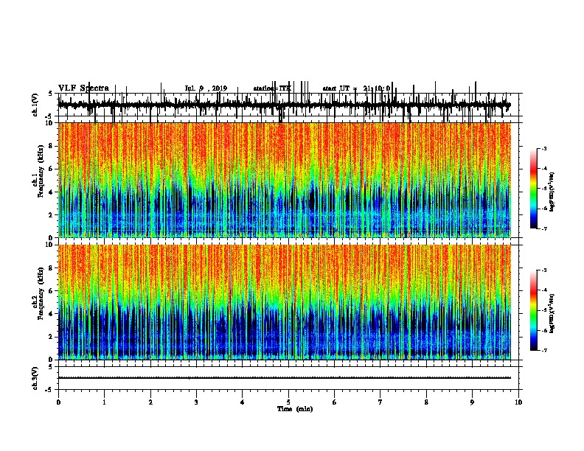Click the "ch.3(V)" waveform axis label
Image resolution: width=584 pixels, height=451 pixels.
(35, 378)
